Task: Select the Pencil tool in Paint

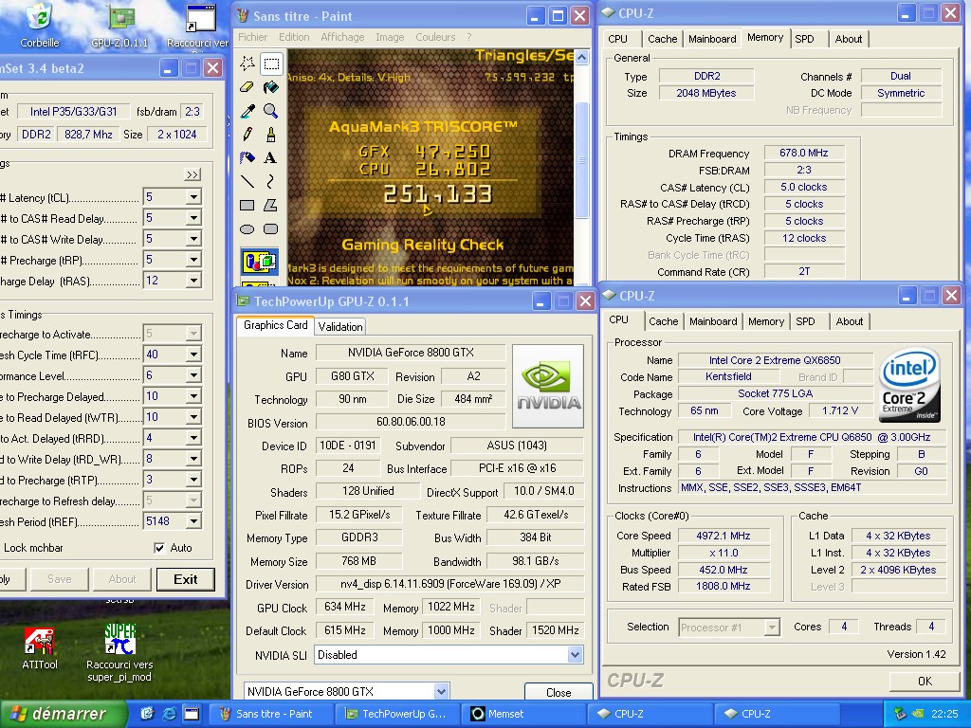Action: click(x=247, y=135)
